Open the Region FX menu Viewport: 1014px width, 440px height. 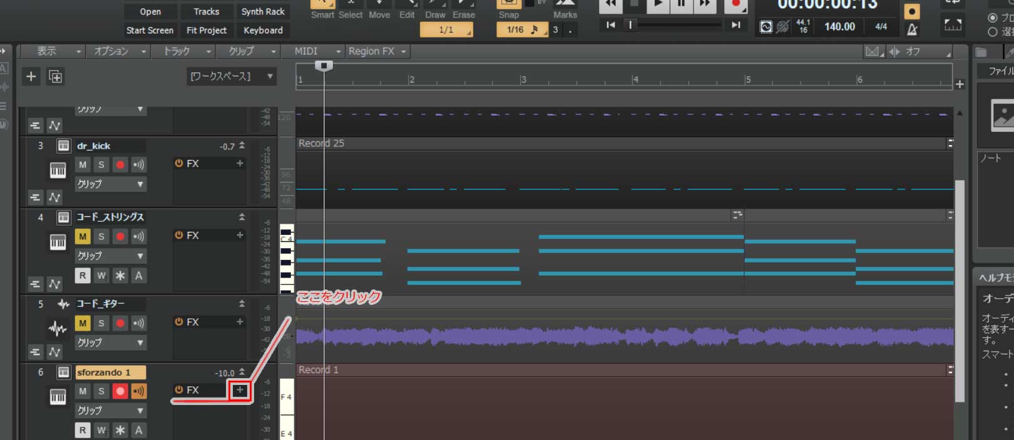[377, 51]
